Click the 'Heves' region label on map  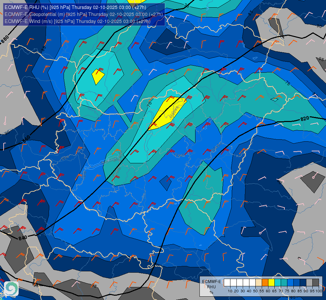174,112
